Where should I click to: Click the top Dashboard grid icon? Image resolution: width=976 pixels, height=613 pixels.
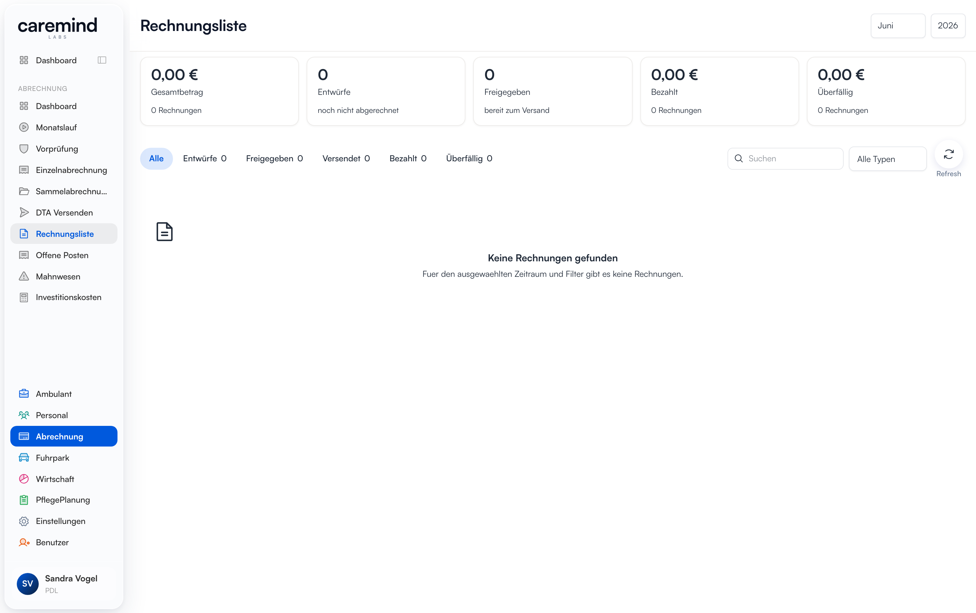[x=24, y=60]
